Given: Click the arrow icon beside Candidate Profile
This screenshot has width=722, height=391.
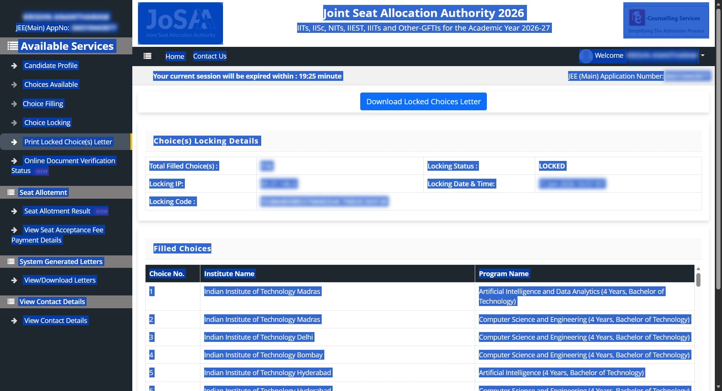Looking at the screenshot, I should (14, 66).
